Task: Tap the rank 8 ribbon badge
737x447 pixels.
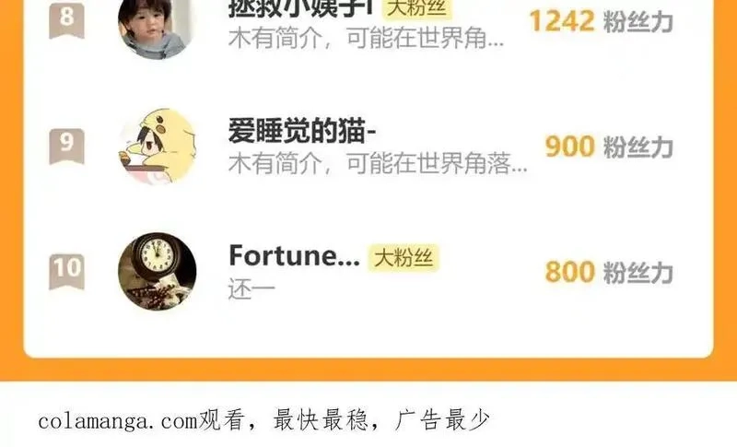Action: 66,18
